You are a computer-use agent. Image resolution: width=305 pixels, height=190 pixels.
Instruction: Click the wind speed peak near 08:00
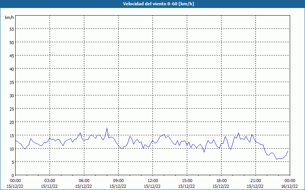coord(107,128)
